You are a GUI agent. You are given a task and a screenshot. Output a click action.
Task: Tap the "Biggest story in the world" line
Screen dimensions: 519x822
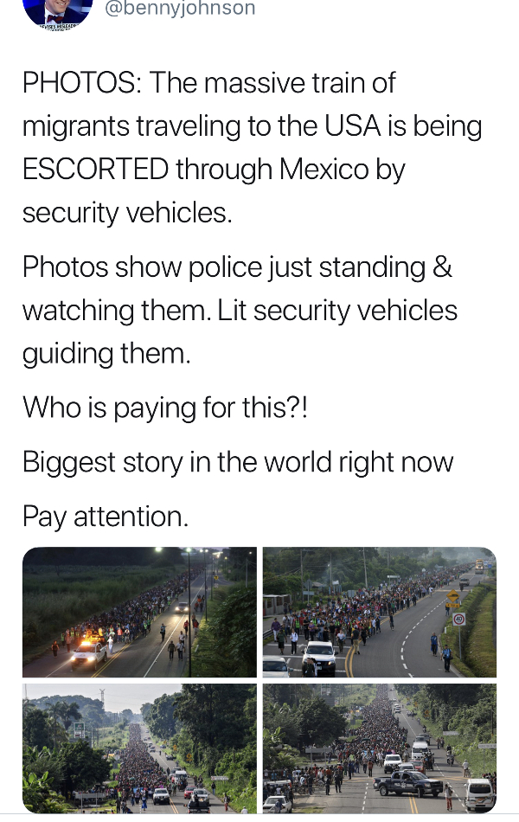click(x=238, y=462)
